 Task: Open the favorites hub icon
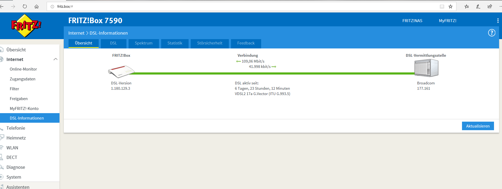467,6
